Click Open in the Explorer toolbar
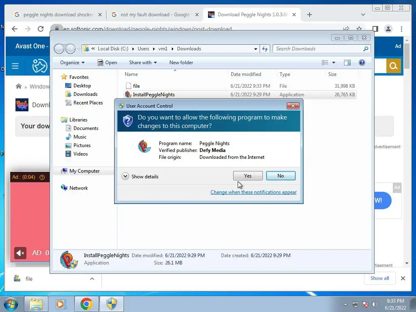416x312 pixels. coord(107,63)
